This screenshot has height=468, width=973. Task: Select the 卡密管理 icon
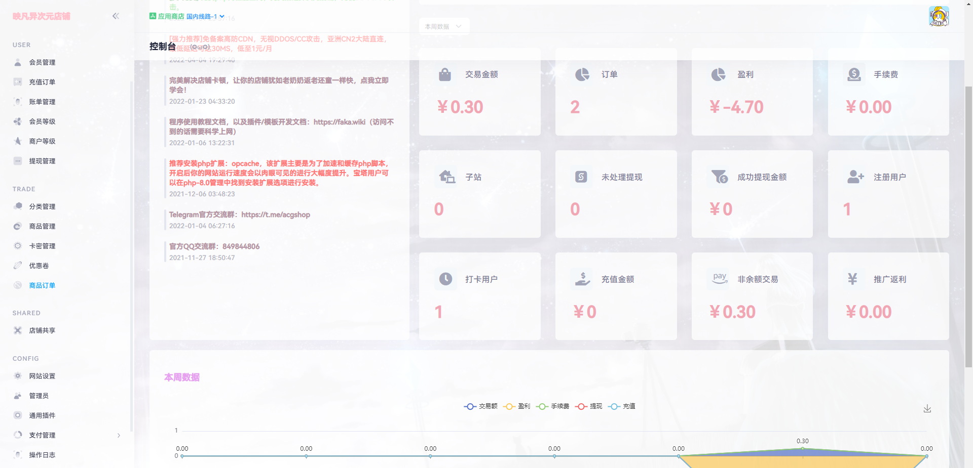point(18,246)
